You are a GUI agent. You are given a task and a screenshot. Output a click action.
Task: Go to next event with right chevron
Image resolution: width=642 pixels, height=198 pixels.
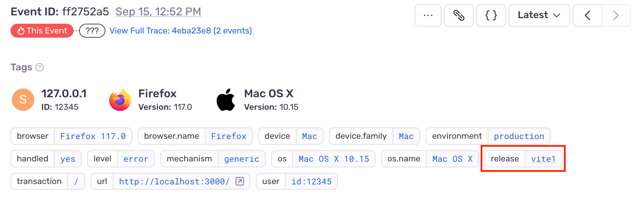click(x=616, y=15)
